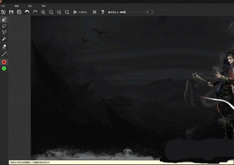Select the Lasso tool
This screenshot has height=165, width=234.
[4, 26]
